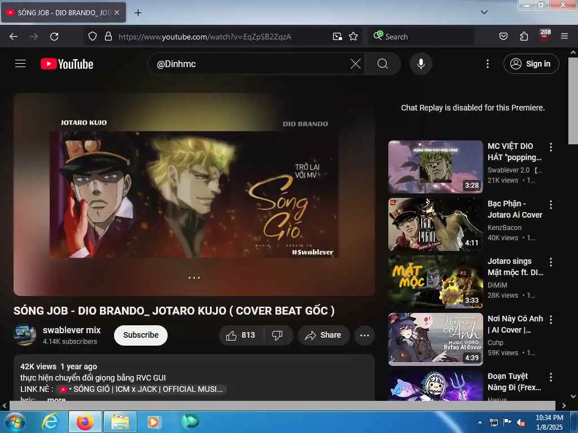The height and width of the screenshot is (433, 578).
Task: Click the Sign in button
Action: point(531,64)
